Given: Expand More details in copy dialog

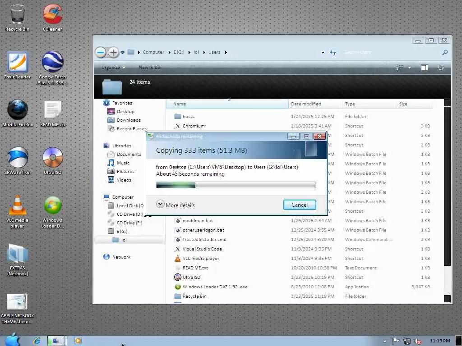Looking at the screenshot, I should [176, 205].
